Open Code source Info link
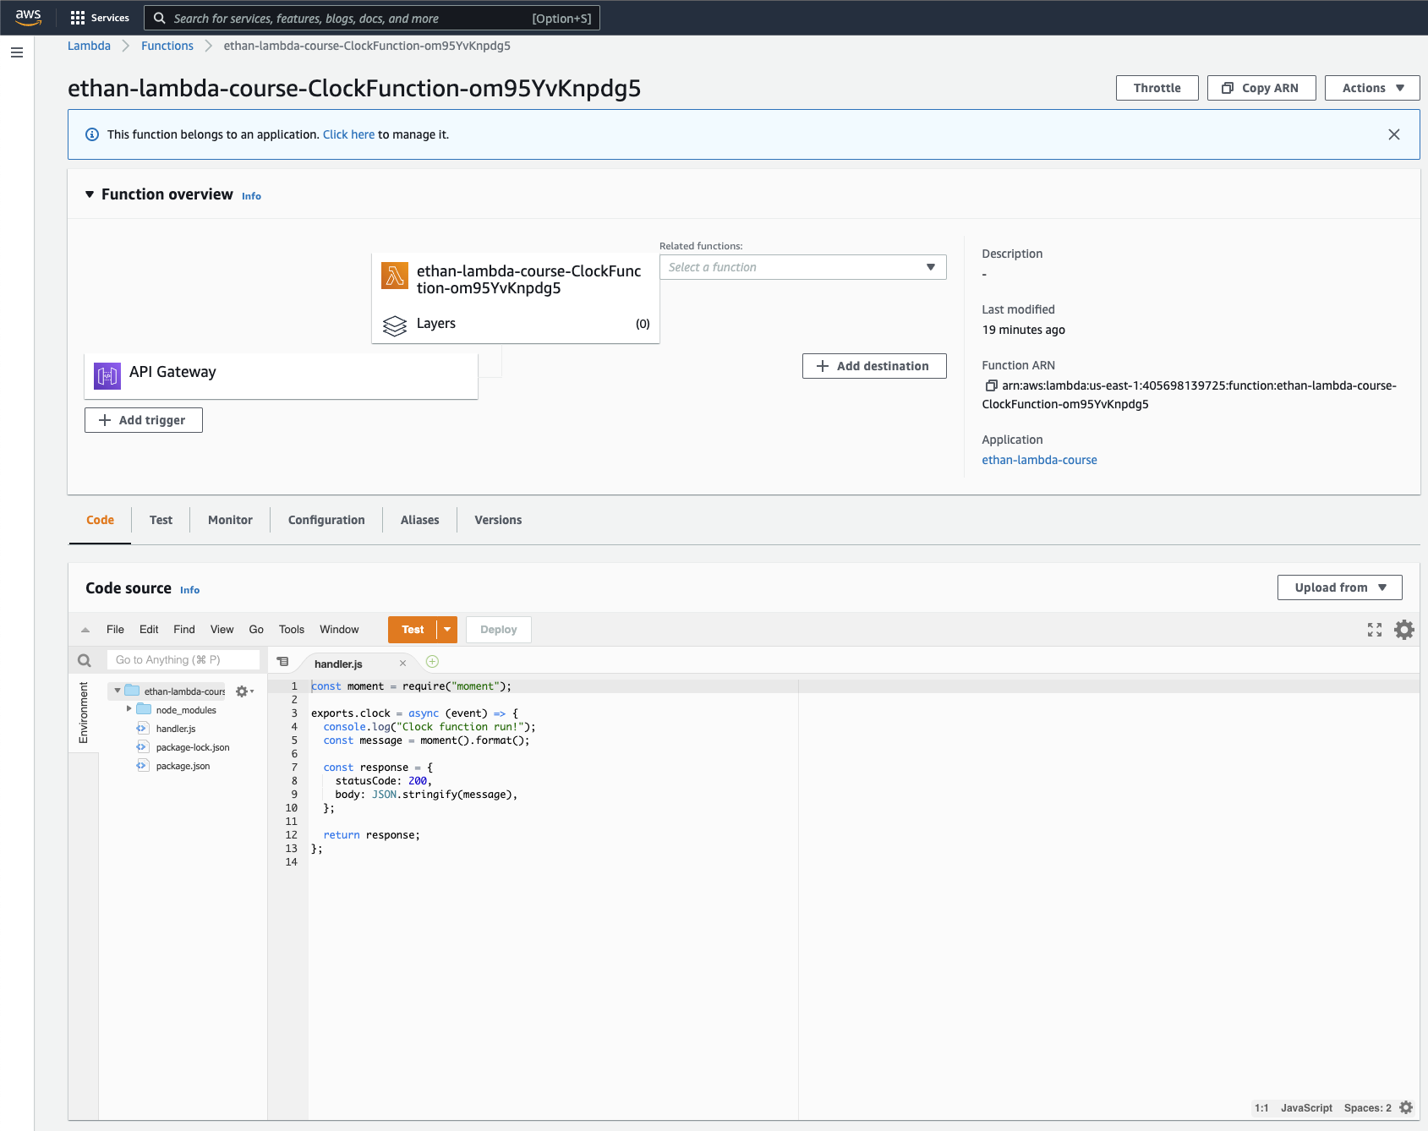This screenshot has width=1428, height=1131. 189,590
